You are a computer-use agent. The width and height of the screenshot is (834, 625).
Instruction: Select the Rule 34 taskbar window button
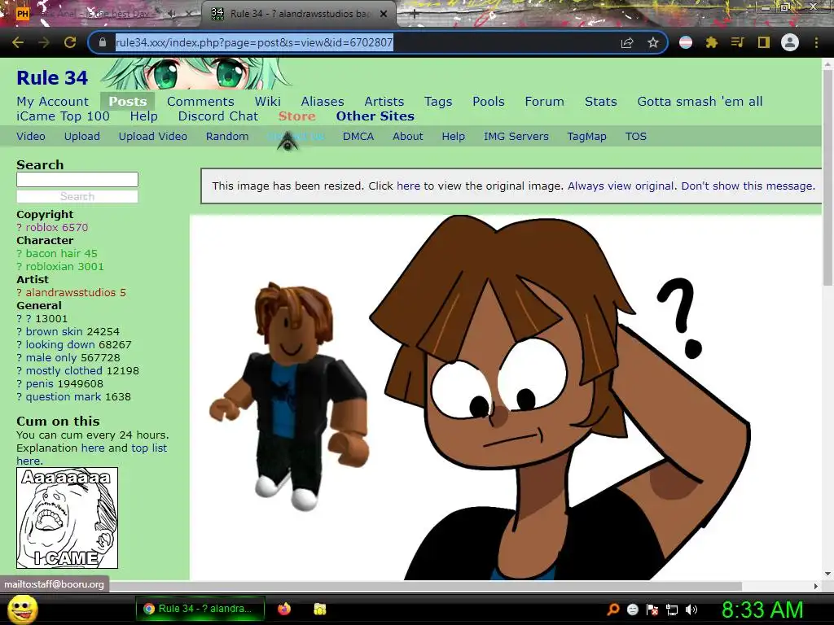click(200, 609)
